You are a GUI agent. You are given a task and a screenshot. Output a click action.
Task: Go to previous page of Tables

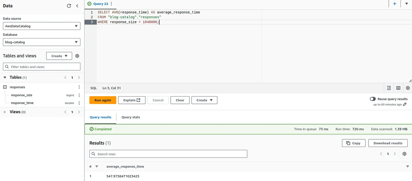pos(65,78)
